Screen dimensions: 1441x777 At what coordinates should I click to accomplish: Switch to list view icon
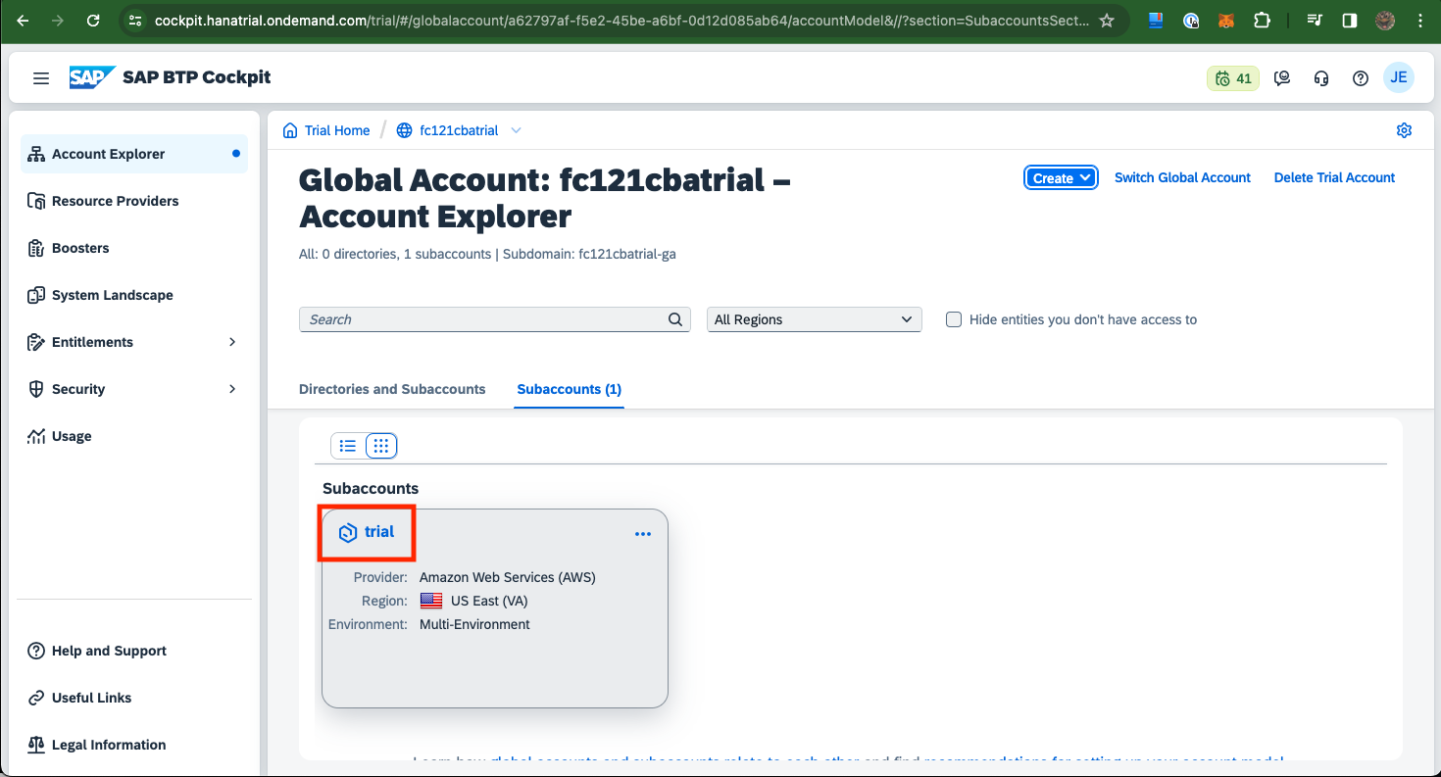348,446
